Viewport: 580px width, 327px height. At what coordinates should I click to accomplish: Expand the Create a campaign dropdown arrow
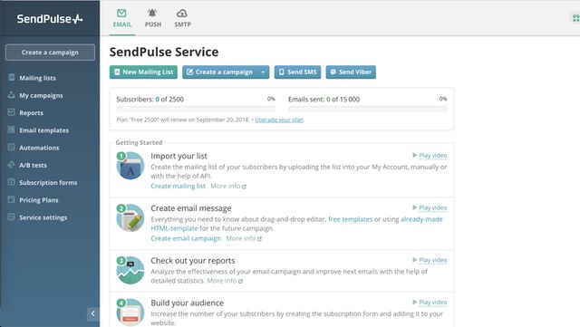click(x=263, y=72)
